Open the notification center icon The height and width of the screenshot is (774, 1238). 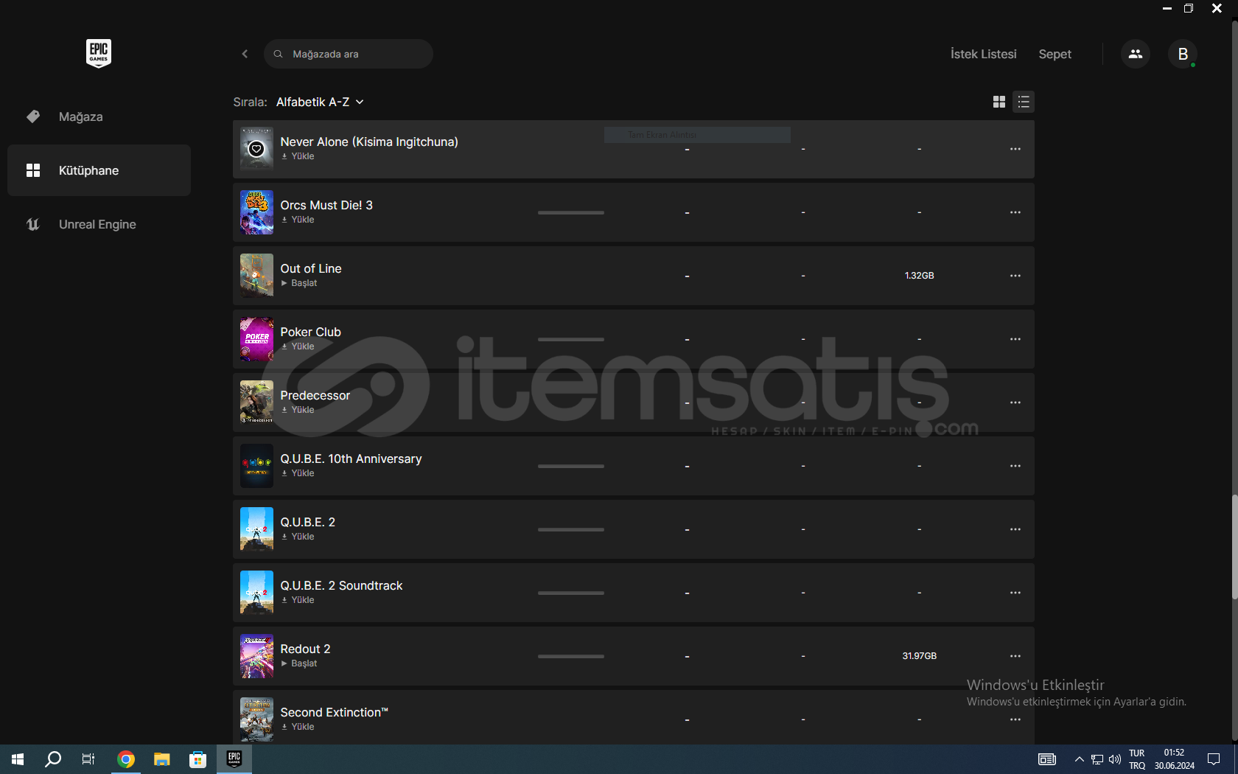pyautogui.click(x=1214, y=759)
